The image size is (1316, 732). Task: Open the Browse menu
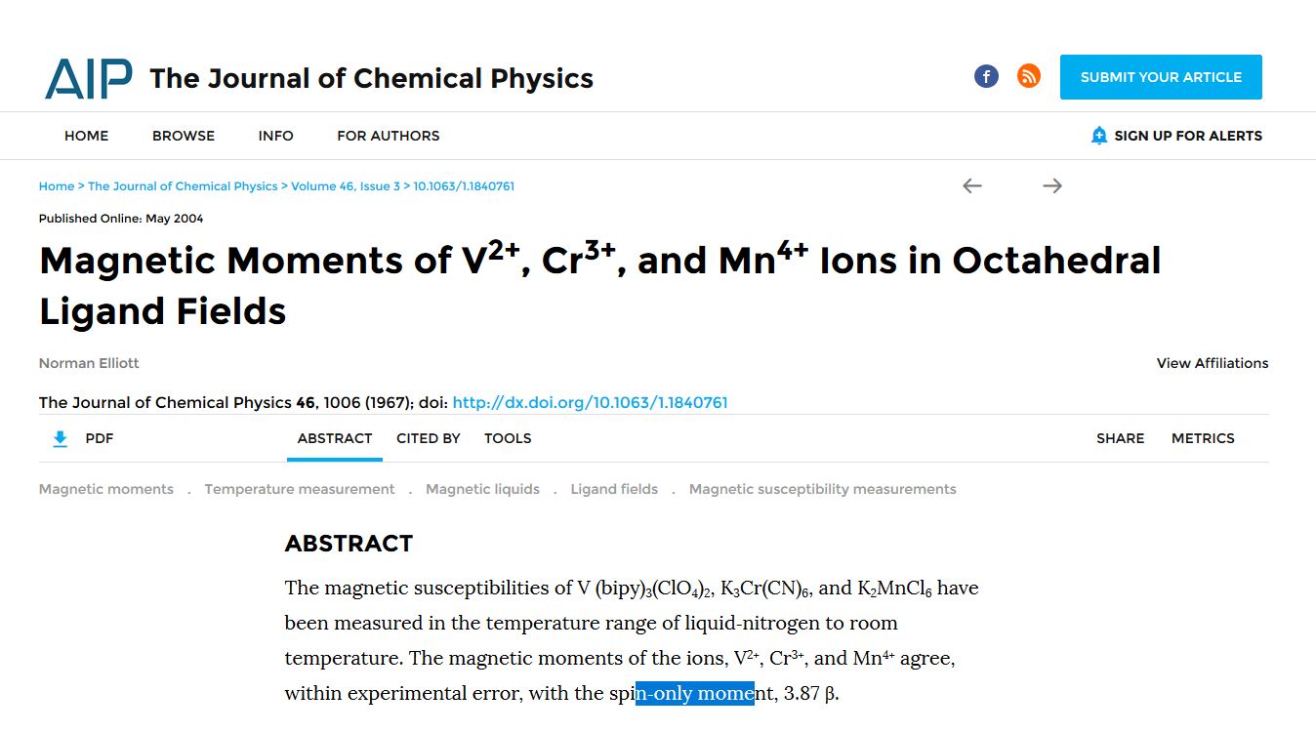pyautogui.click(x=183, y=136)
